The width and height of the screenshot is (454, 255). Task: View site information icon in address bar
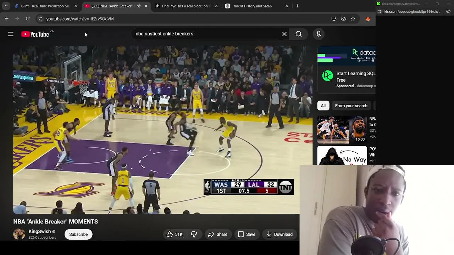pos(40,19)
